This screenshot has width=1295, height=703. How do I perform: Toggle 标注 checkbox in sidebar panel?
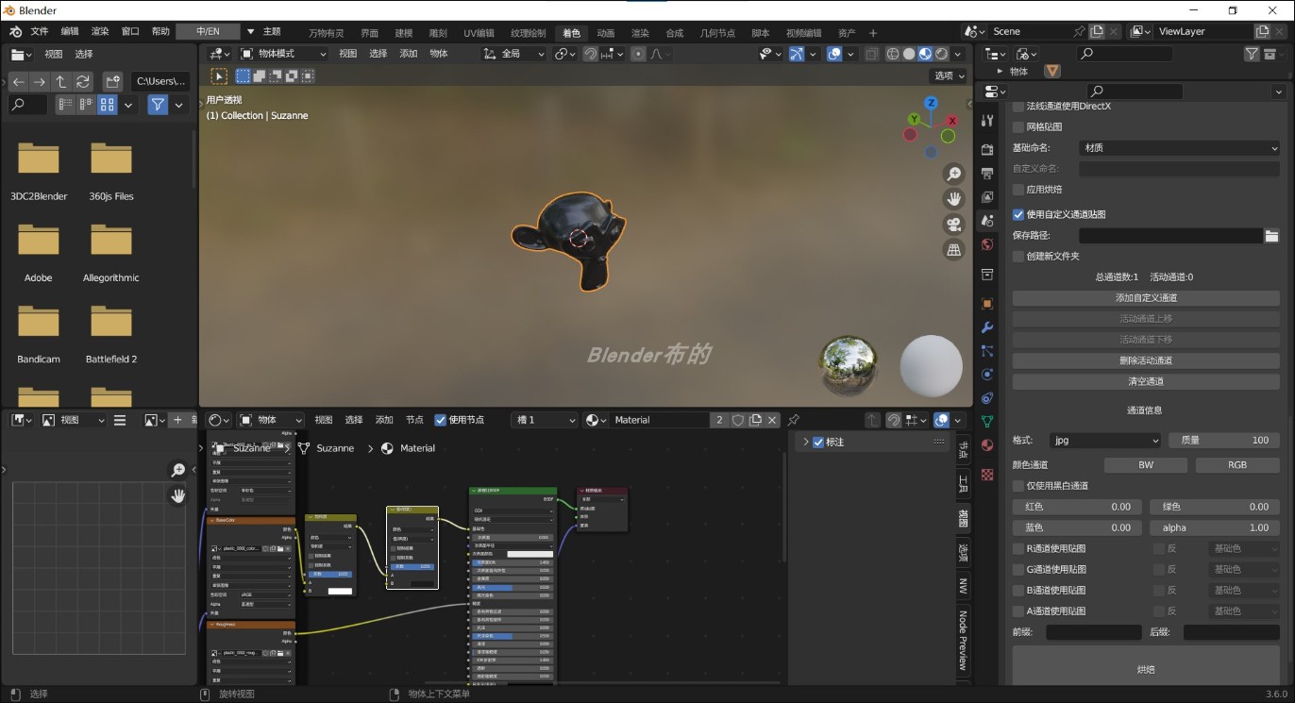(x=818, y=442)
